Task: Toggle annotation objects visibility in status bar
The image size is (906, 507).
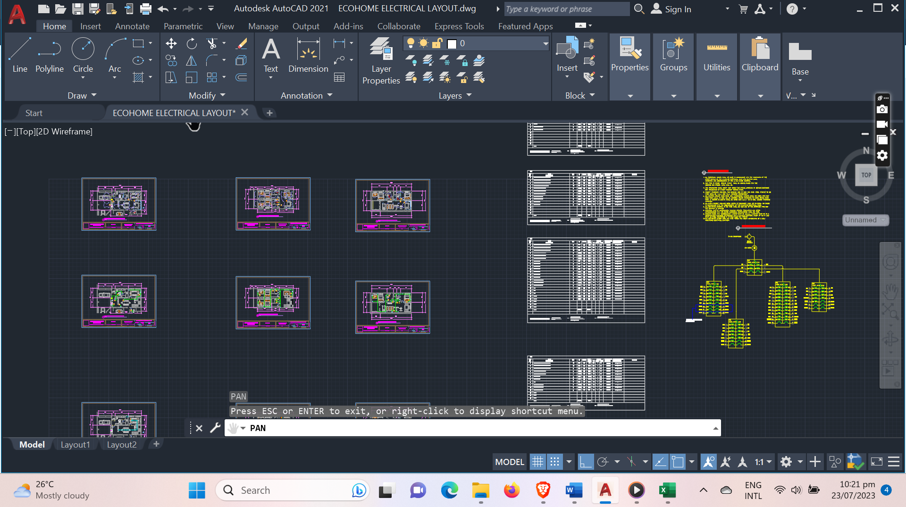Action: click(x=709, y=462)
